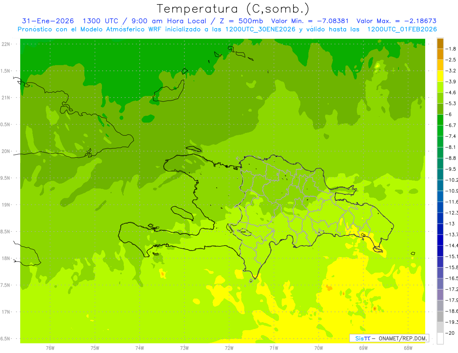Select the end time "1200UTC_01FEB2026"
458x353 pixels.
point(402,29)
